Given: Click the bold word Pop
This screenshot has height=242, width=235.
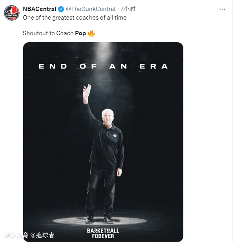Looking at the screenshot, I should coord(80,33).
